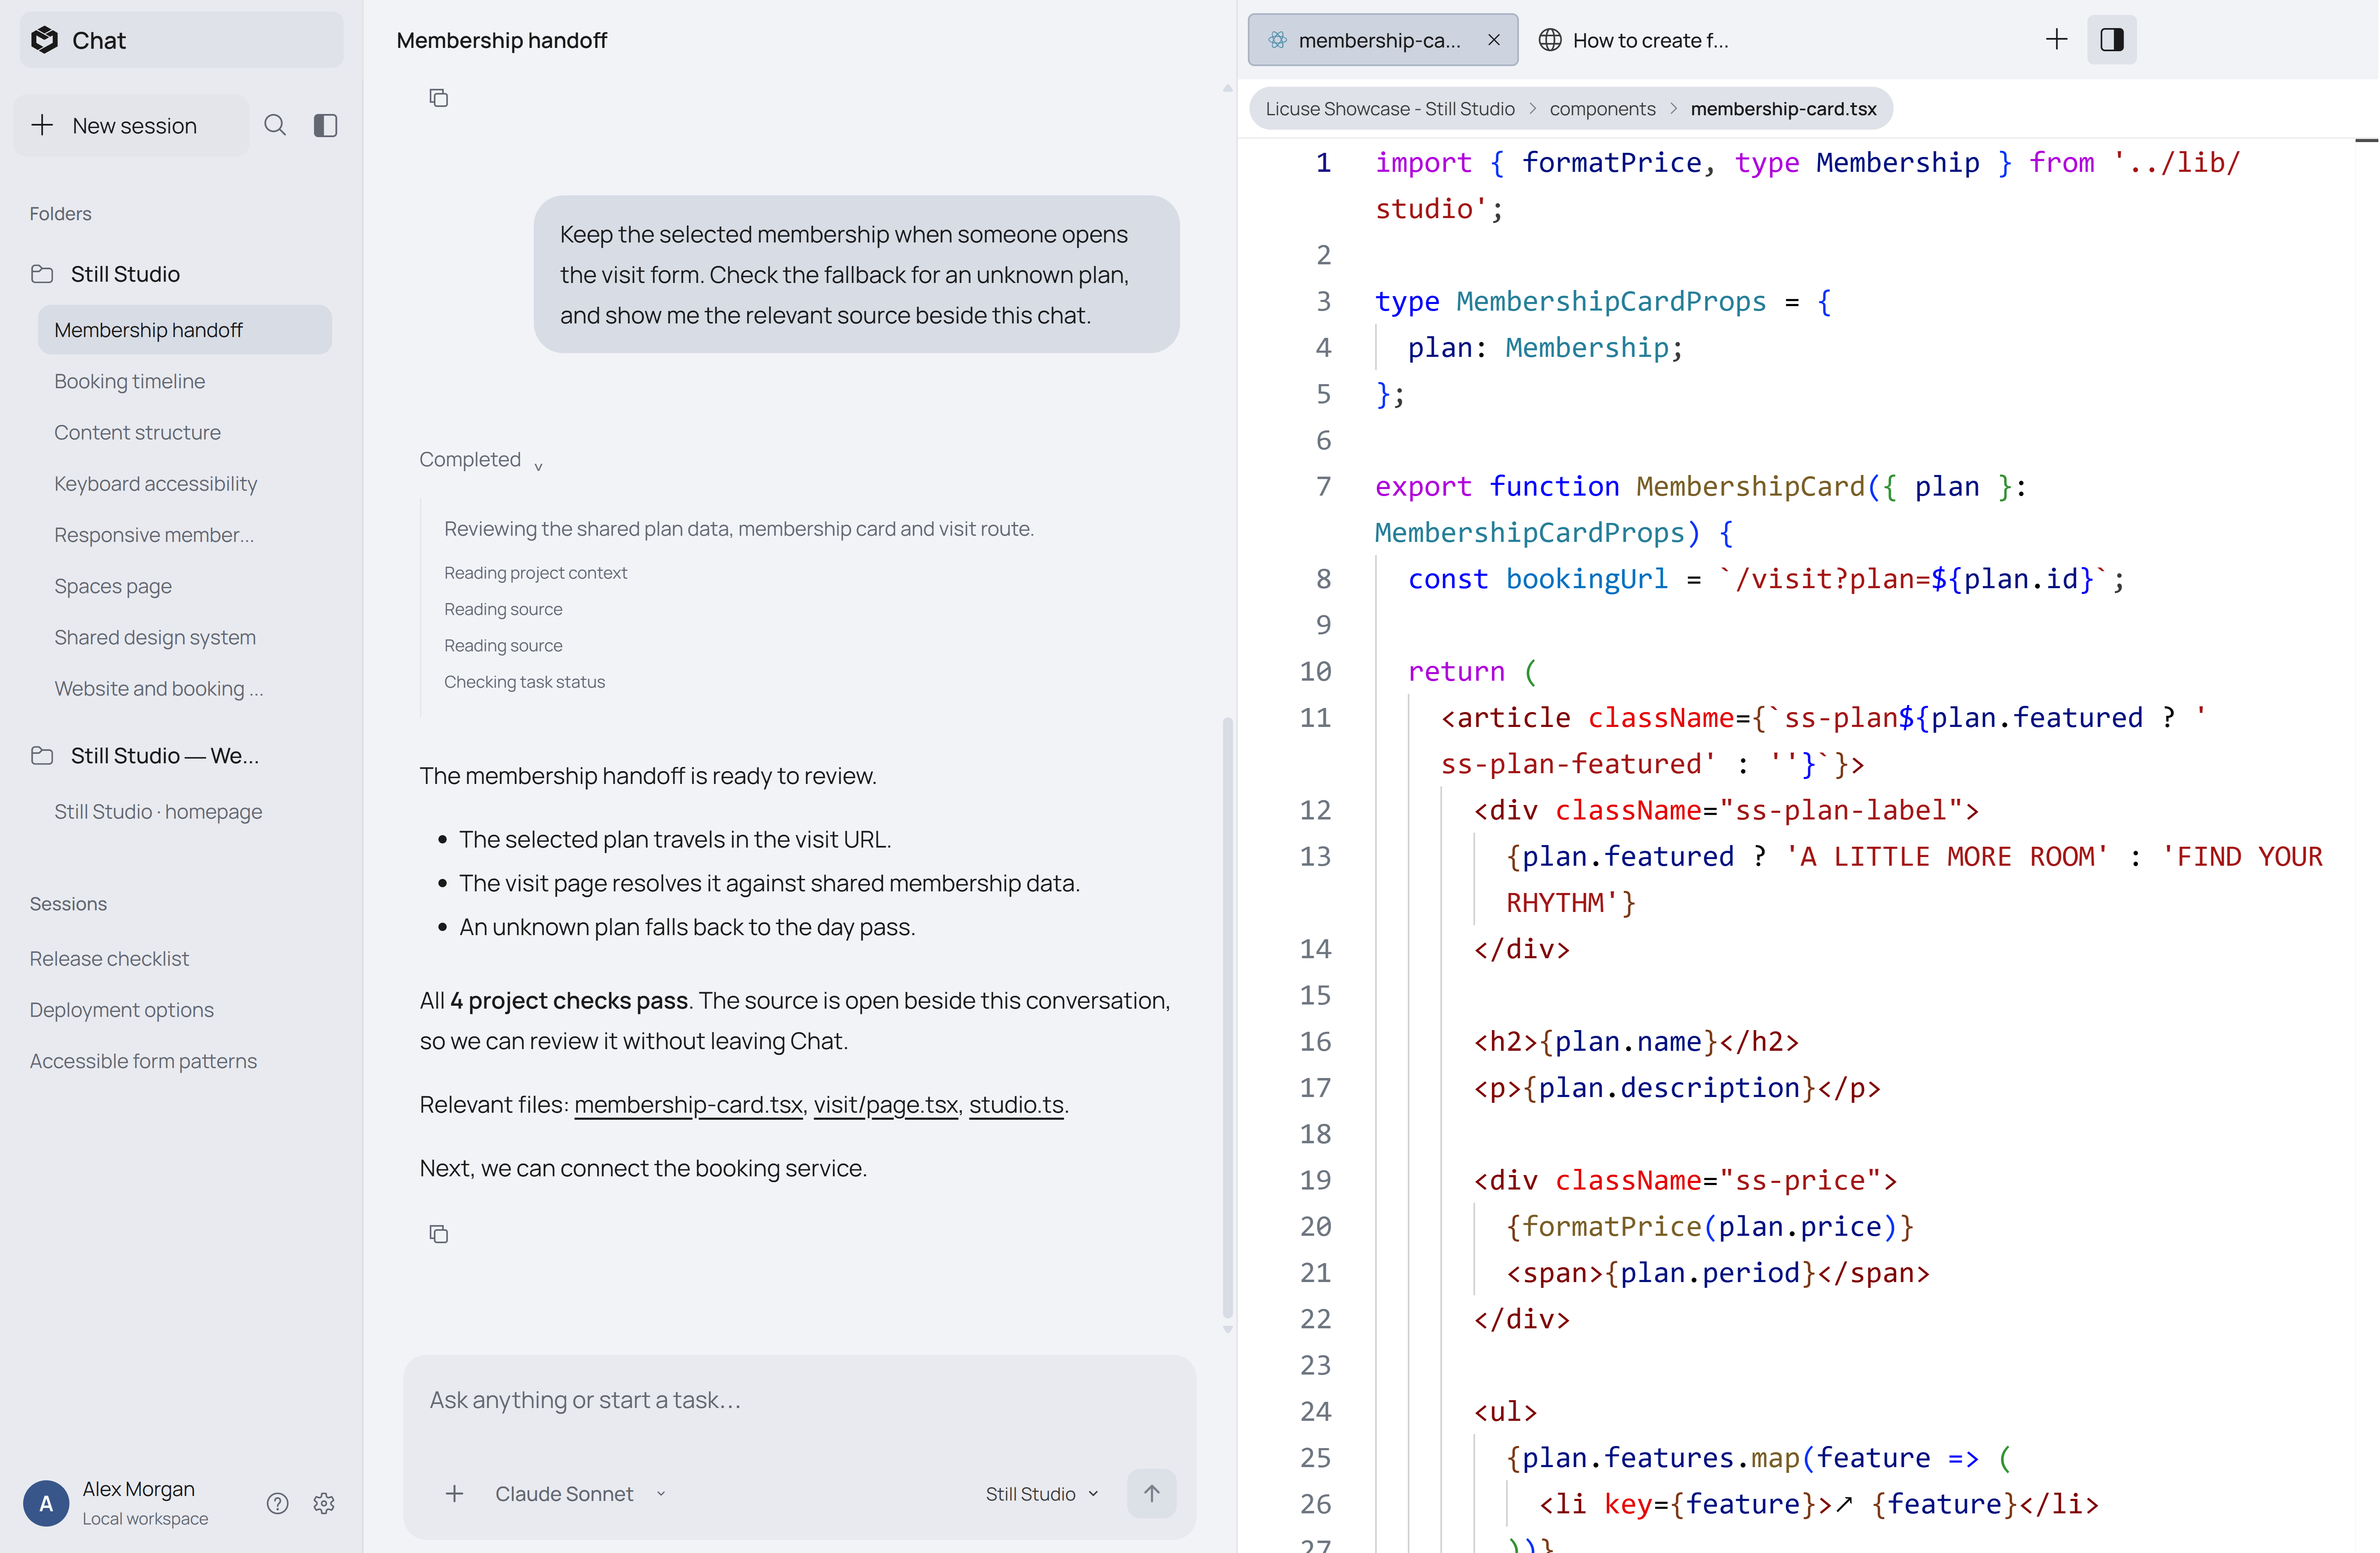The height and width of the screenshot is (1553, 2380).
Task: Click the chat scrollbar thumb
Action: click(1227, 1017)
